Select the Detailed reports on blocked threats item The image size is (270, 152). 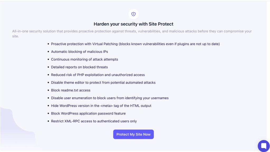point(79,67)
